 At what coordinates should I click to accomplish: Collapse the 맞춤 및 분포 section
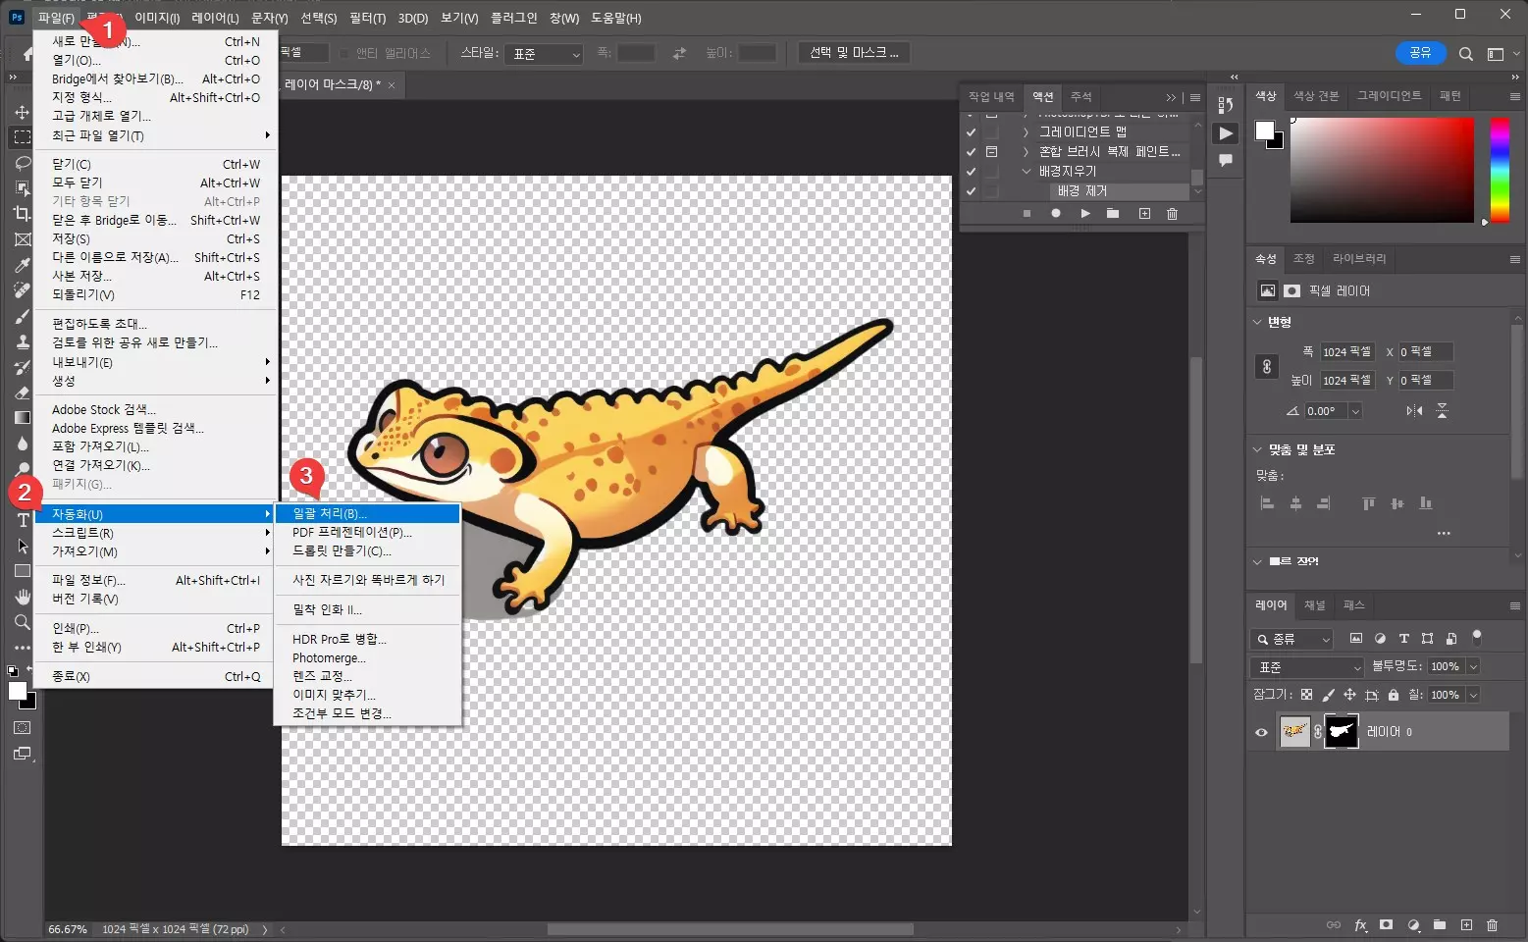pyautogui.click(x=1257, y=449)
